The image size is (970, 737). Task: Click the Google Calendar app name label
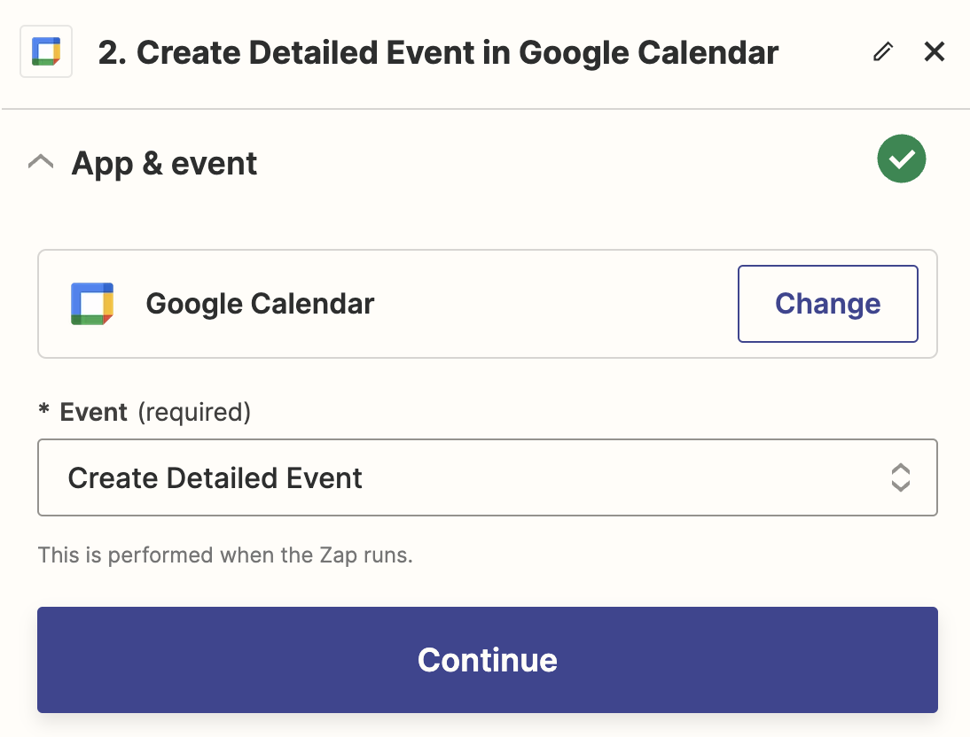pos(260,304)
